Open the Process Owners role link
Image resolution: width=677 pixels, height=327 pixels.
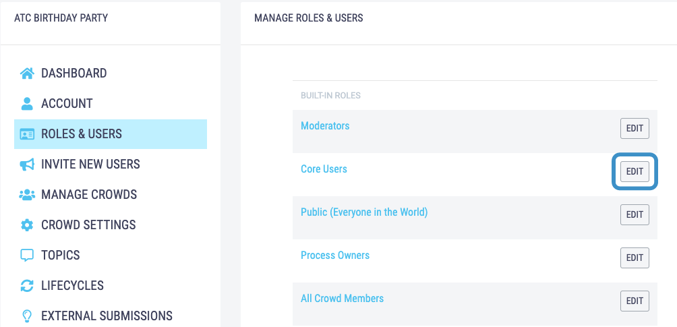(335, 256)
